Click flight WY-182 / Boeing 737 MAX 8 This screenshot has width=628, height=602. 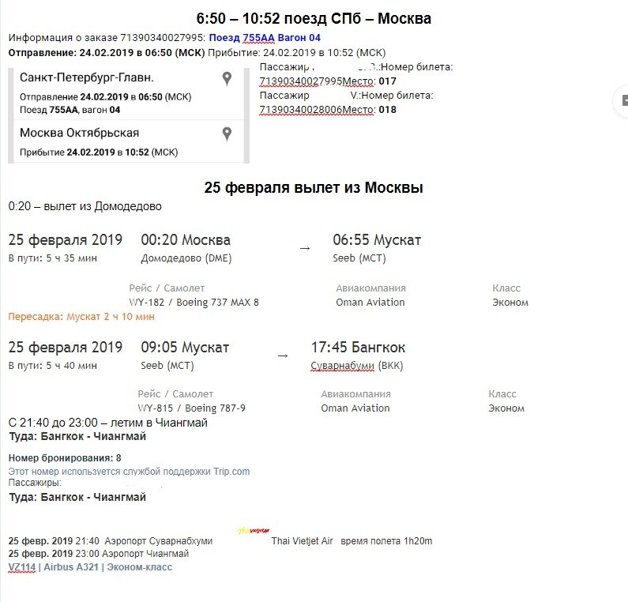[x=194, y=303]
